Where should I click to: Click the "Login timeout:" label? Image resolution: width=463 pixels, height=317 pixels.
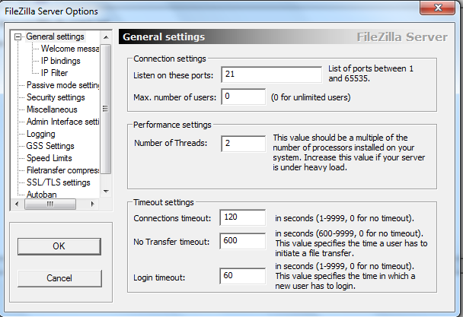pos(159,277)
